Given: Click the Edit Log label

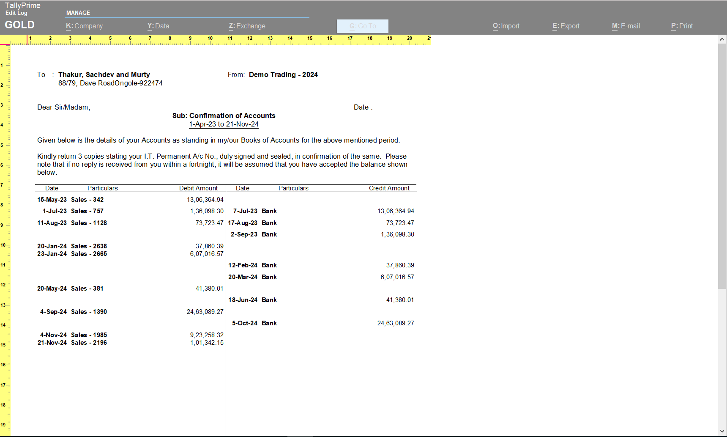Looking at the screenshot, I should click(x=16, y=13).
